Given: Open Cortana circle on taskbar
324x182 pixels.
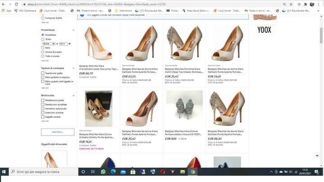Looking at the screenshot, I should [83, 172].
